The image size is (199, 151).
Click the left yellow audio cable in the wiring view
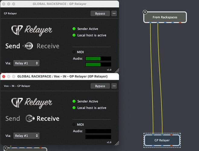[152, 79]
